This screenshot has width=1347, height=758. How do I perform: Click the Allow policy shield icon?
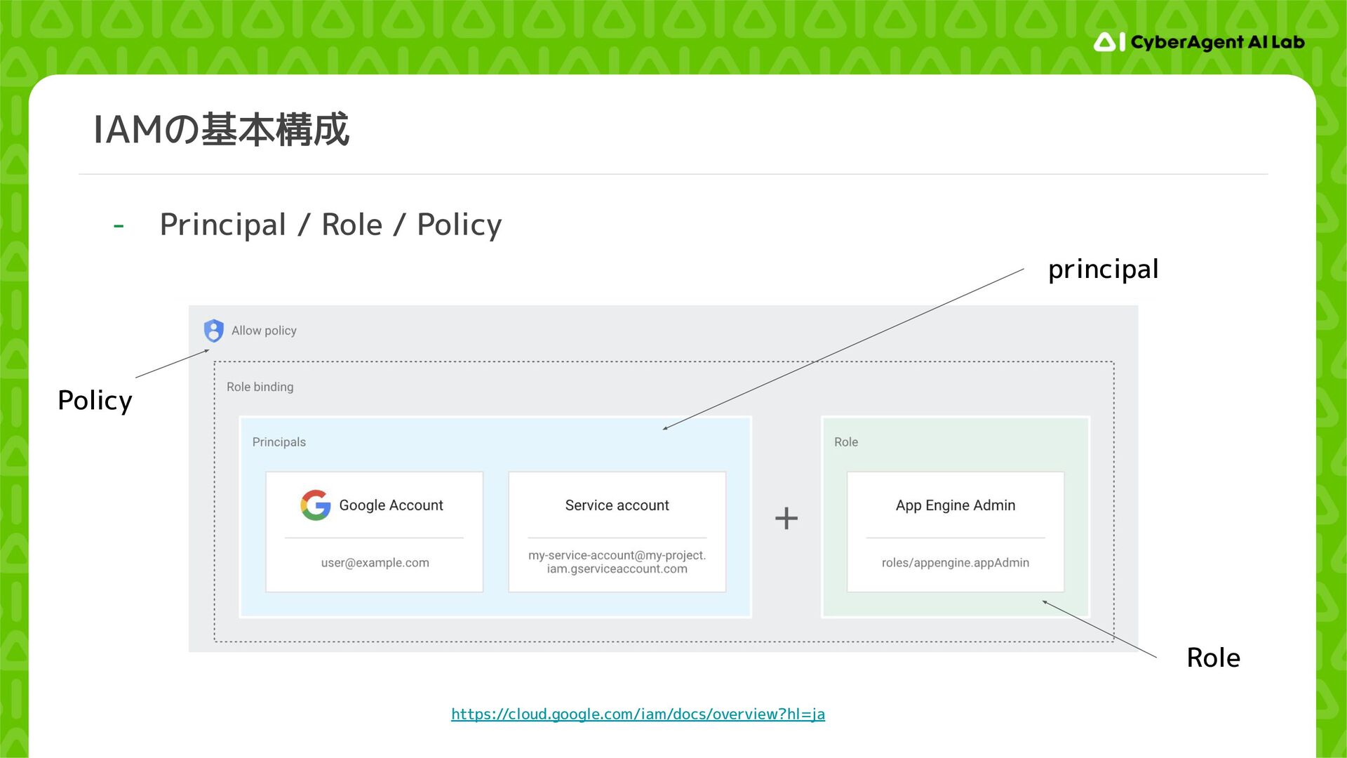213,331
